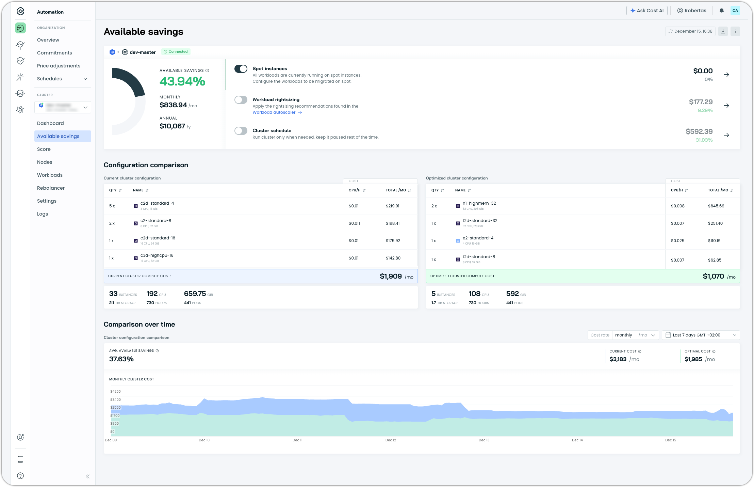Open the database optimization rail icon
The width and height of the screenshot is (754, 487).
coord(20,93)
